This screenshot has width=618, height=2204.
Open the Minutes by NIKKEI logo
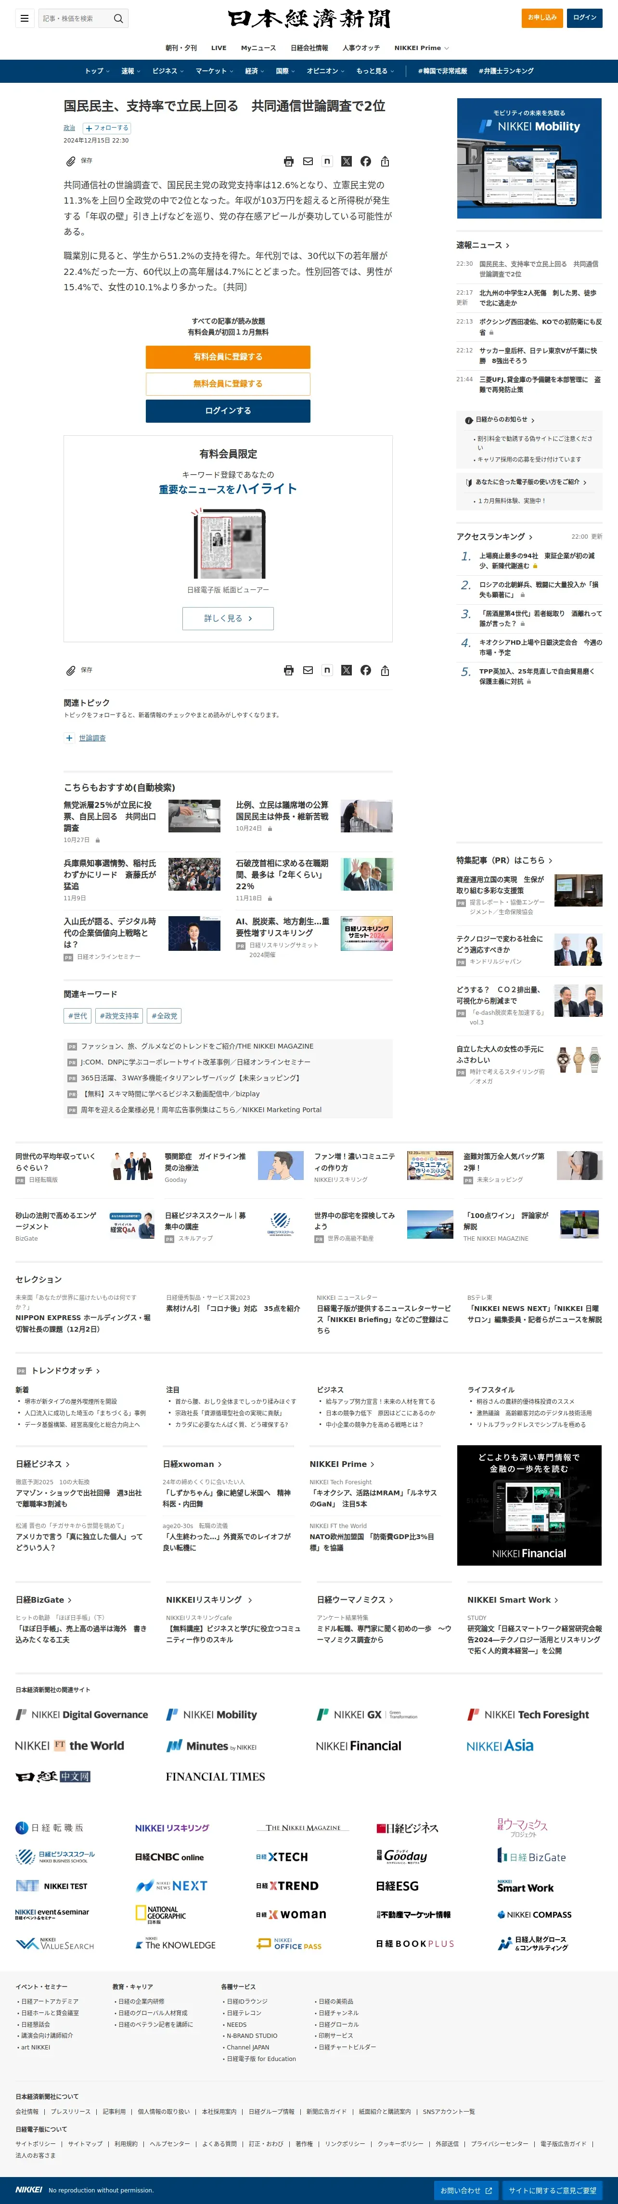pos(211,1746)
